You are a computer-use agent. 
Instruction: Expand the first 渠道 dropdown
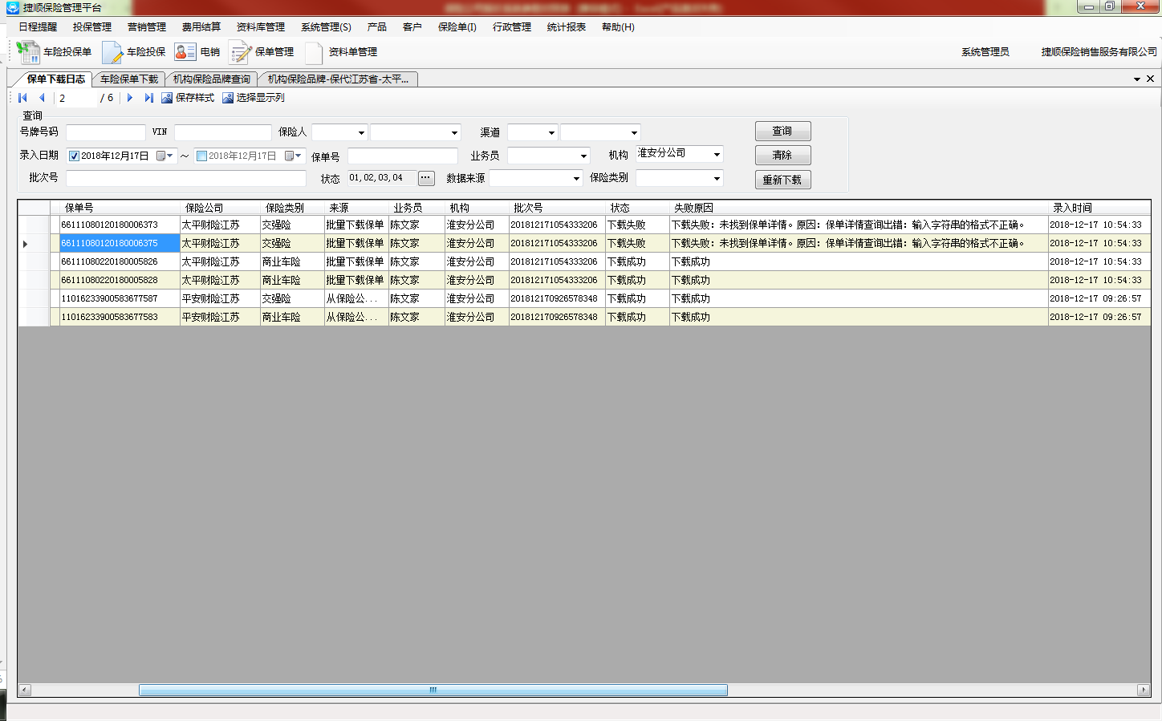(x=551, y=133)
